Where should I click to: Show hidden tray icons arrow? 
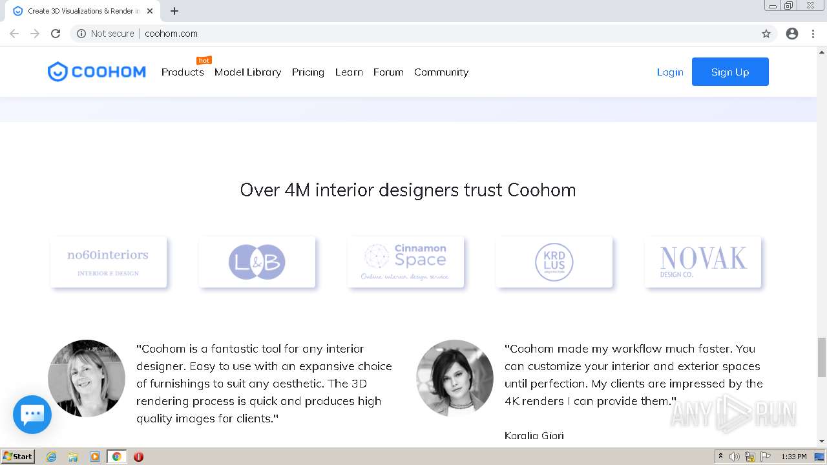pyautogui.click(x=720, y=457)
